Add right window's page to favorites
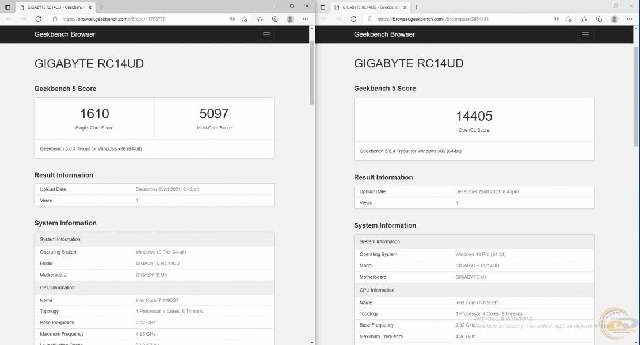 click(x=568, y=19)
